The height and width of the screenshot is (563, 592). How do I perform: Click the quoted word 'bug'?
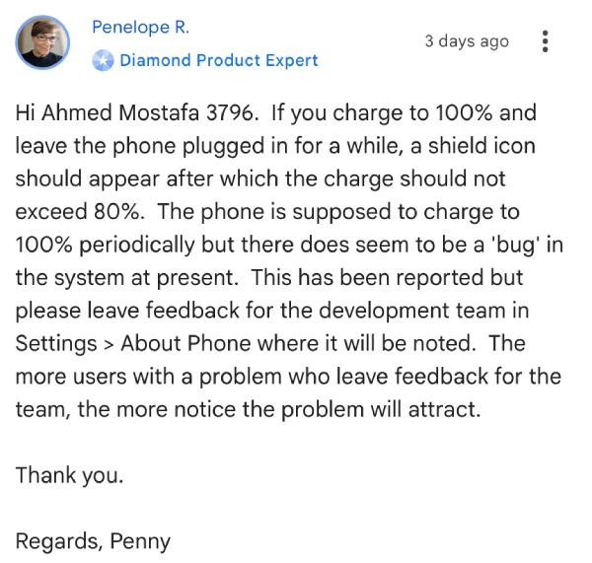coord(516,246)
